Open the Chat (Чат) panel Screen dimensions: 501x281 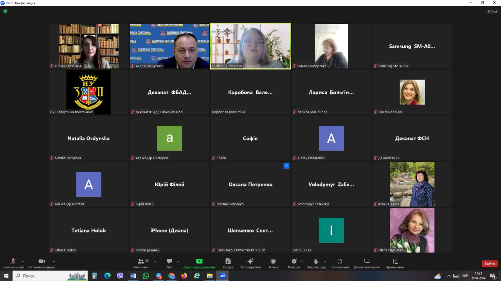[x=169, y=263]
